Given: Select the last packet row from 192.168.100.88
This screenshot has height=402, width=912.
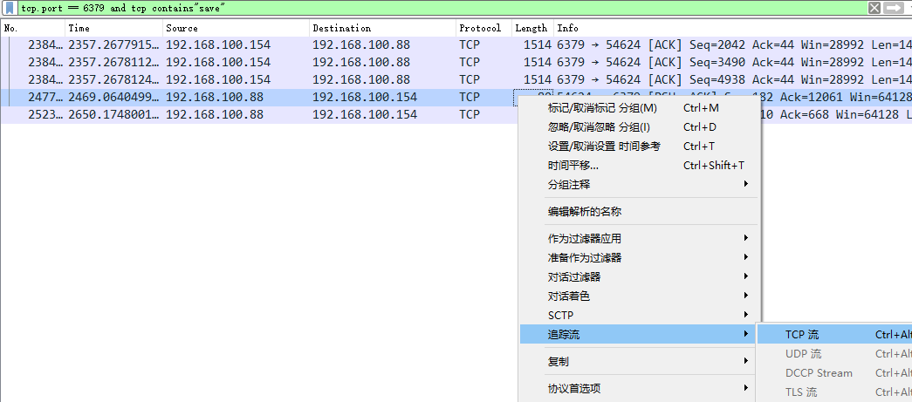Looking at the screenshot, I should [262, 115].
